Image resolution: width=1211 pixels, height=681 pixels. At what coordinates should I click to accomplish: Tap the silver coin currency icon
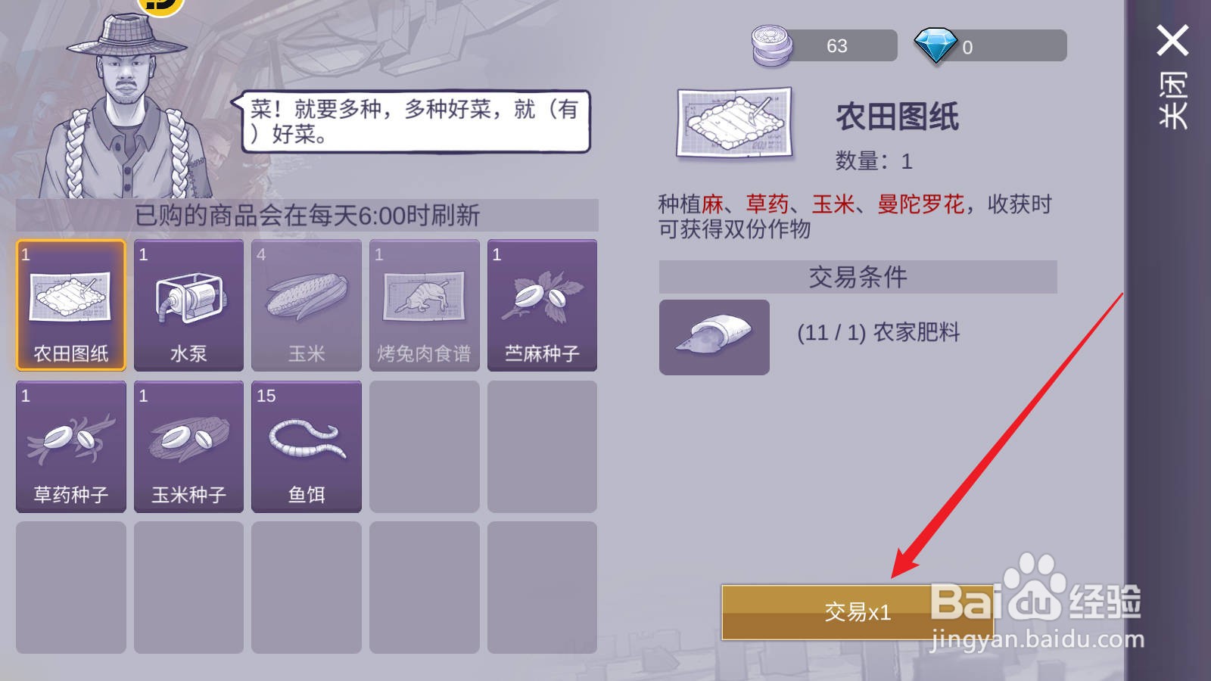(771, 45)
